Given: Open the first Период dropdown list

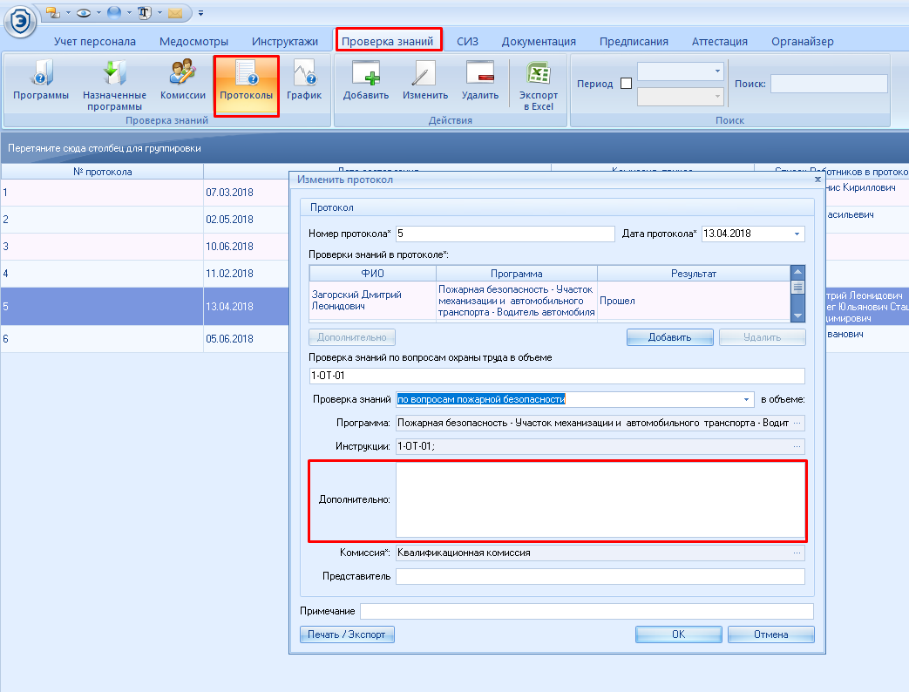Looking at the screenshot, I should (717, 71).
